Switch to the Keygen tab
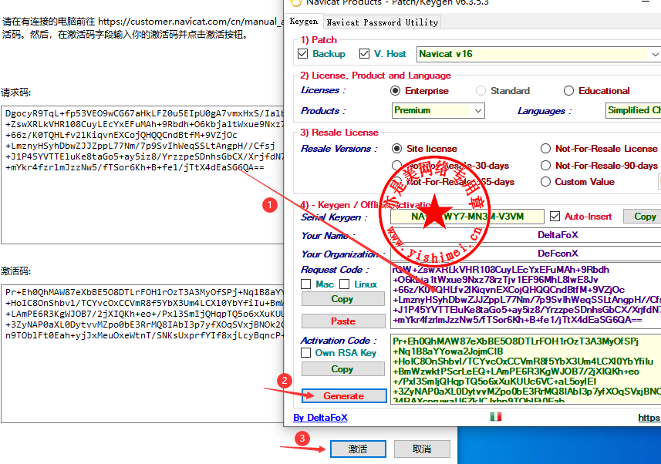 pos(304,21)
